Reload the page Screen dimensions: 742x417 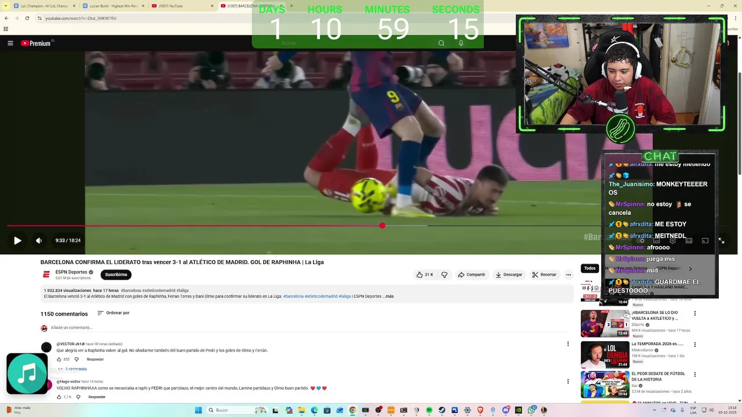[x=27, y=18]
